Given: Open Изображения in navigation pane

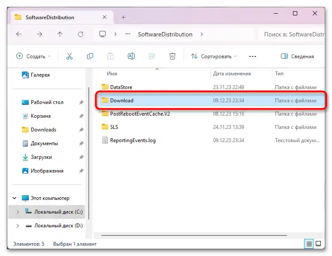Looking at the screenshot, I should [47, 171].
